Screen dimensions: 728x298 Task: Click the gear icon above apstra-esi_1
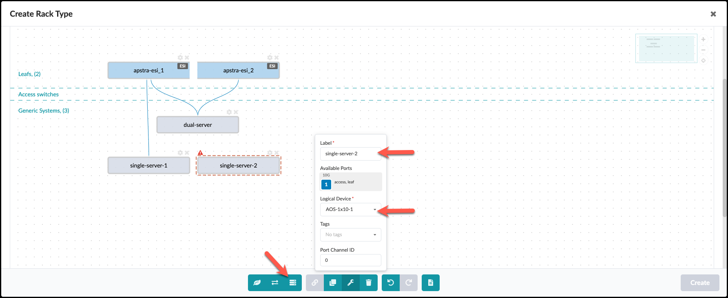180,58
